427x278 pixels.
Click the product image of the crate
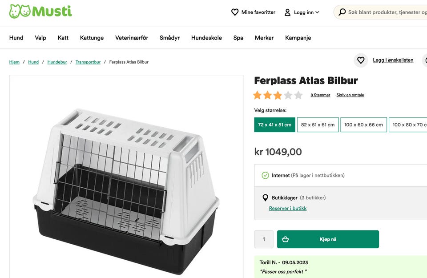pyautogui.click(x=126, y=187)
